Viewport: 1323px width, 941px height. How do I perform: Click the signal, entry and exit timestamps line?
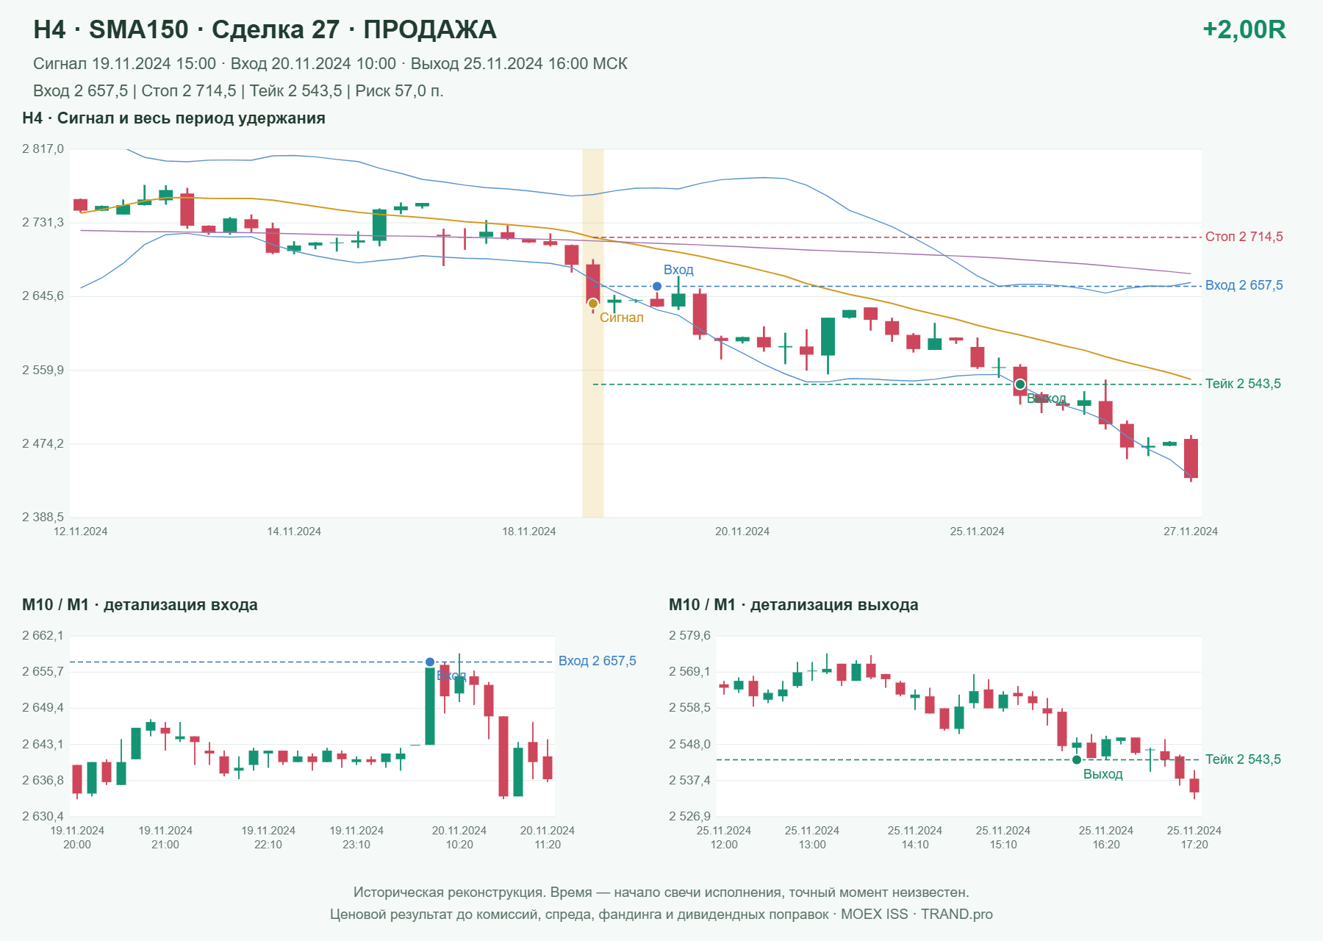point(330,64)
